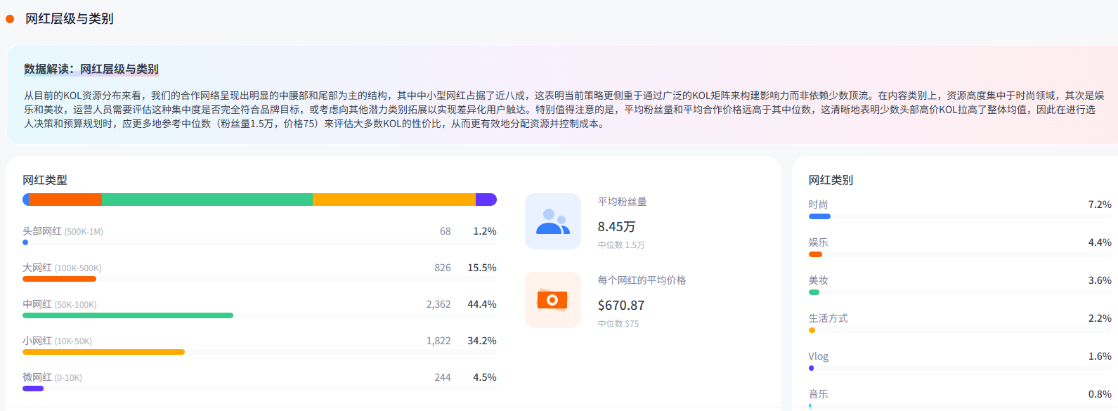Click the 美妆 green category bar

(x=814, y=292)
